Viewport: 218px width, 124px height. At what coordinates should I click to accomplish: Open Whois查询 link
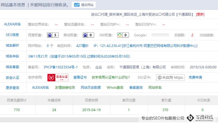115,88
